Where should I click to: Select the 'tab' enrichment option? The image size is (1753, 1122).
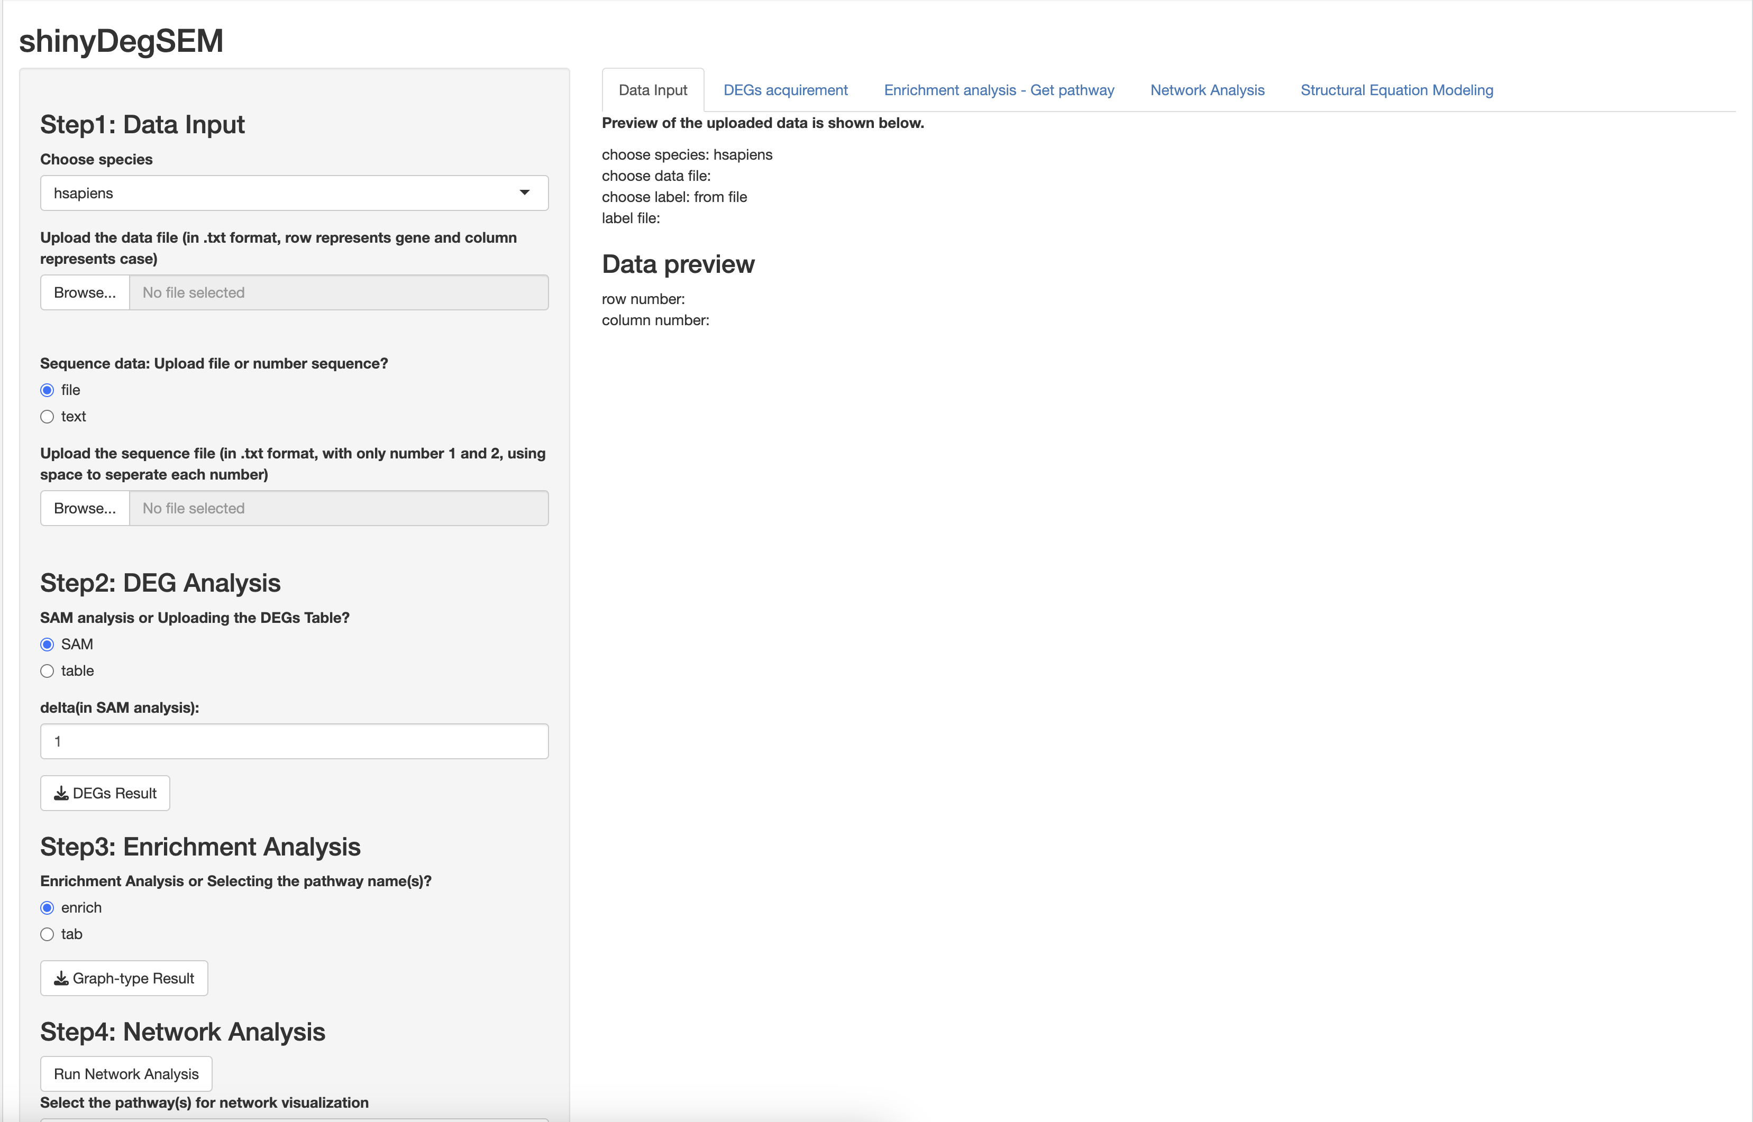[x=47, y=933]
